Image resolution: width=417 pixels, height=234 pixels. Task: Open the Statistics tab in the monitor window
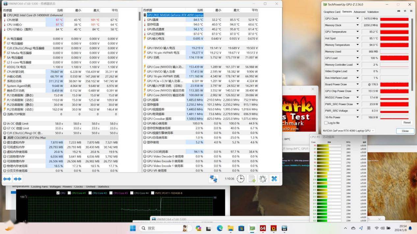click(103, 186)
